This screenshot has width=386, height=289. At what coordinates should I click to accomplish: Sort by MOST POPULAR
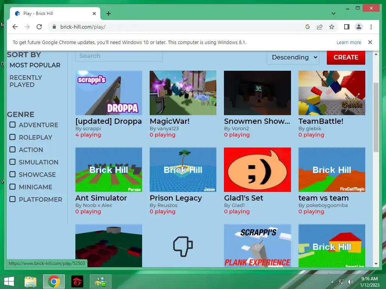(x=35, y=65)
